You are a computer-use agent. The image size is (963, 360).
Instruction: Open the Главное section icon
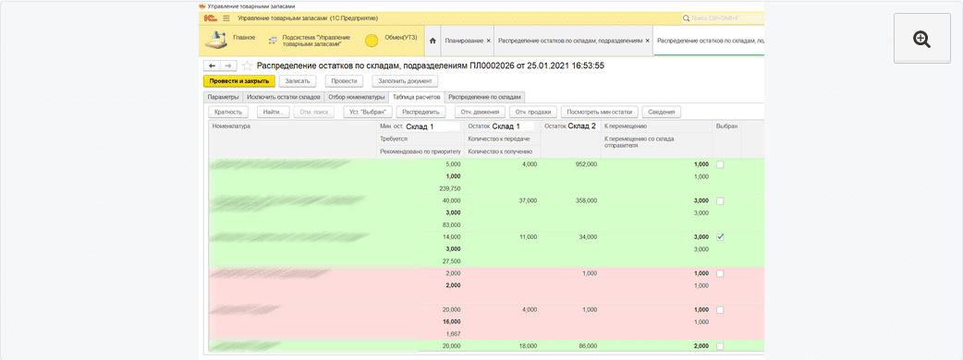[215, 41]
